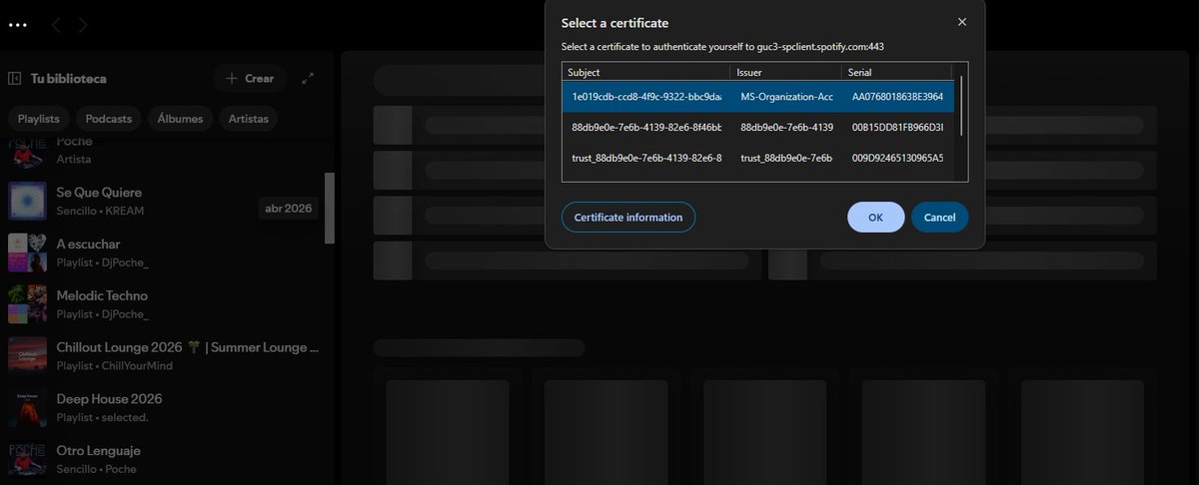Image resolution: width=1199 pixels, height=485 pixels.
Task: Filter library by Playlists
Action: click(39, 118)
